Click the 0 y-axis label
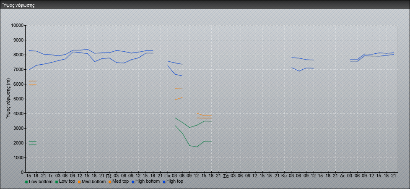This screenshot has height=189, width=410. pos(22,172)
